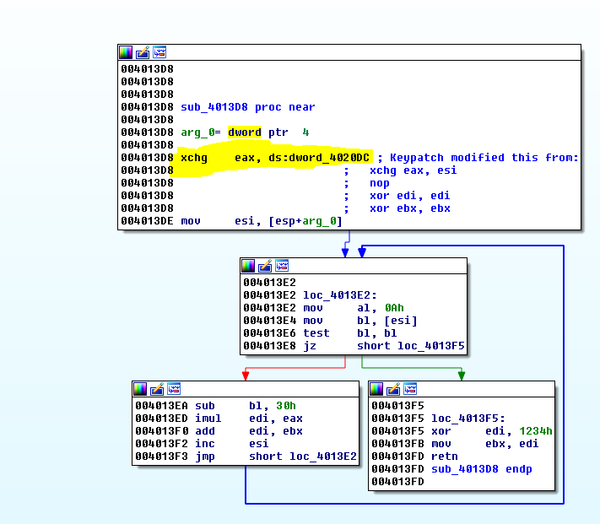The image size is (600, 524).
Task: Change node color of loc_4013F5 block
Action: 376,389
